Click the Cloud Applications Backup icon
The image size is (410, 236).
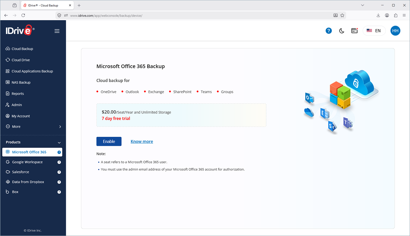click(x=8, y=71)
